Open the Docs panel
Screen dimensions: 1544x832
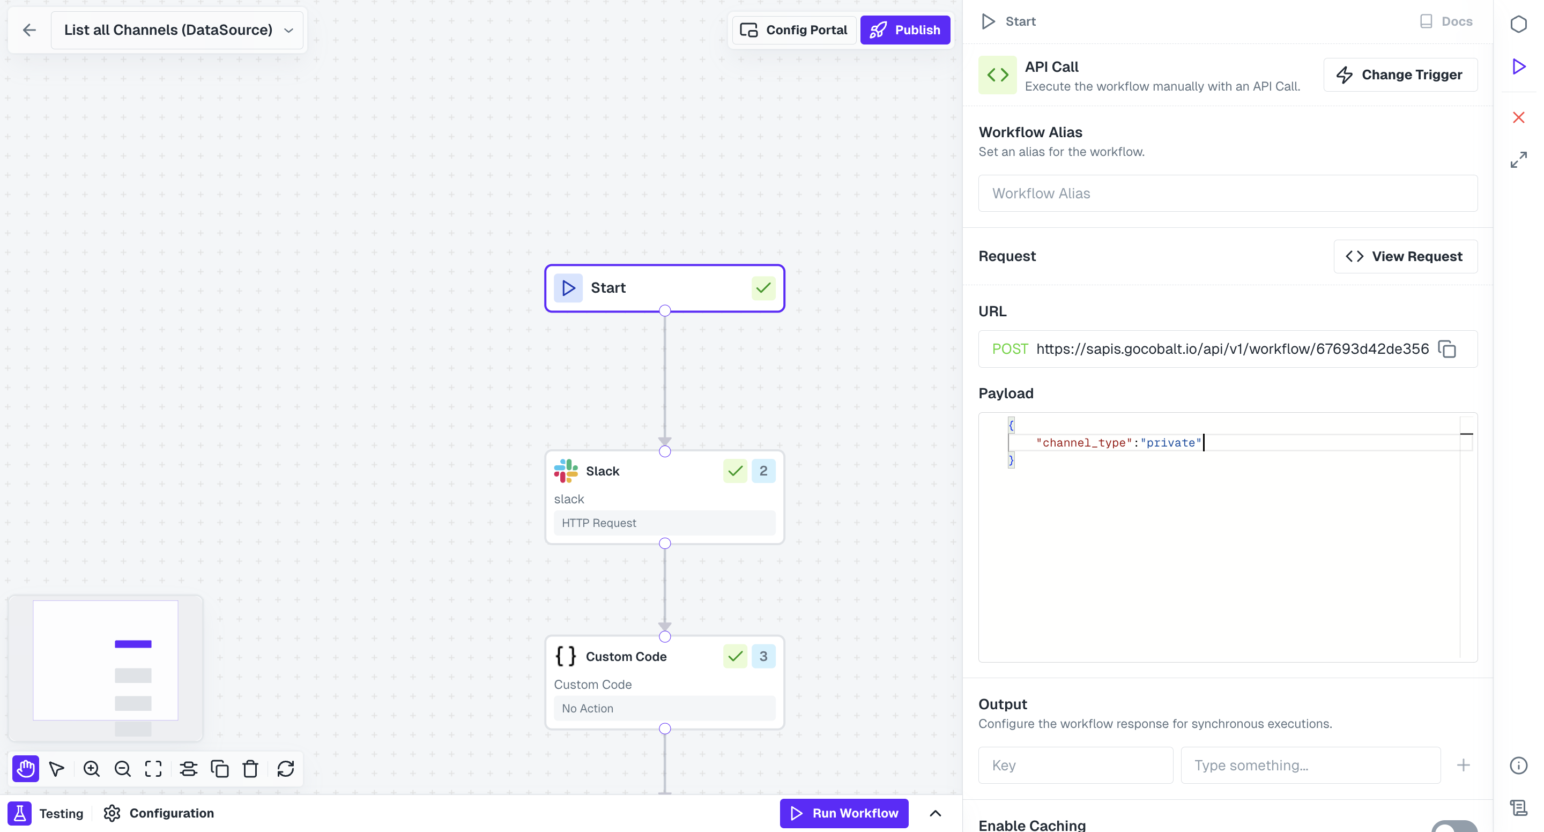tap(1446, 21)
